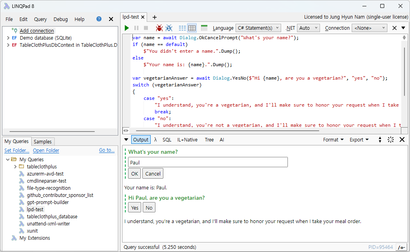Image resolution: width=410 pixels, height=252 pixels.
Task: Add a new query tab with plus
Action: point(155,17)
